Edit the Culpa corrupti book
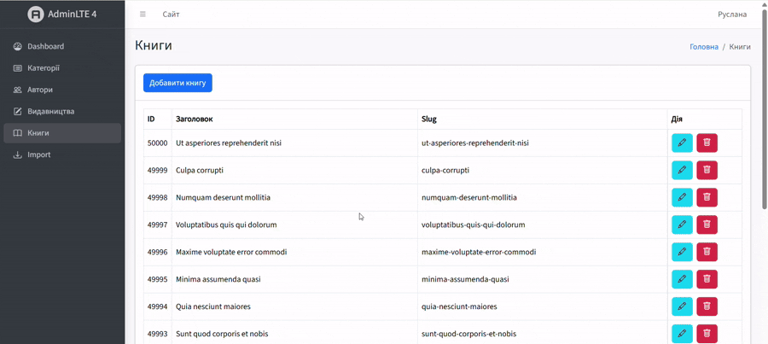768x344 pixels. pyautogui.click(x=682, y=170)
